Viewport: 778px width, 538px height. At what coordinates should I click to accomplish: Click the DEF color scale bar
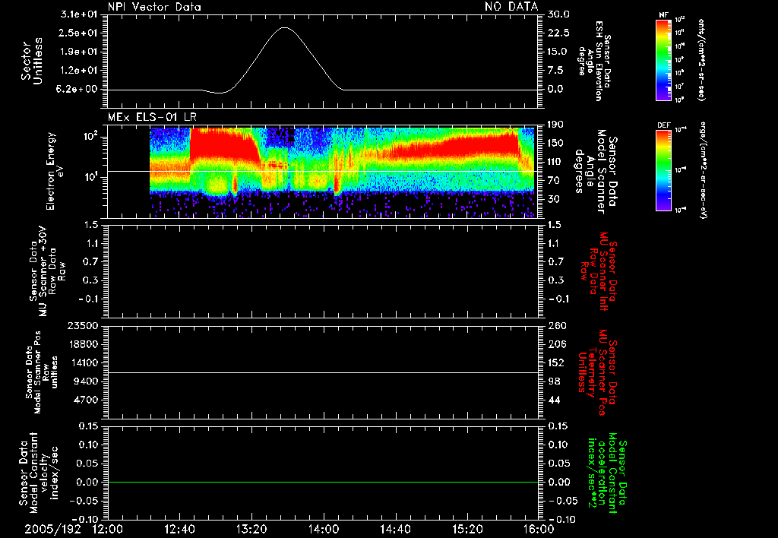click(664, 170)
